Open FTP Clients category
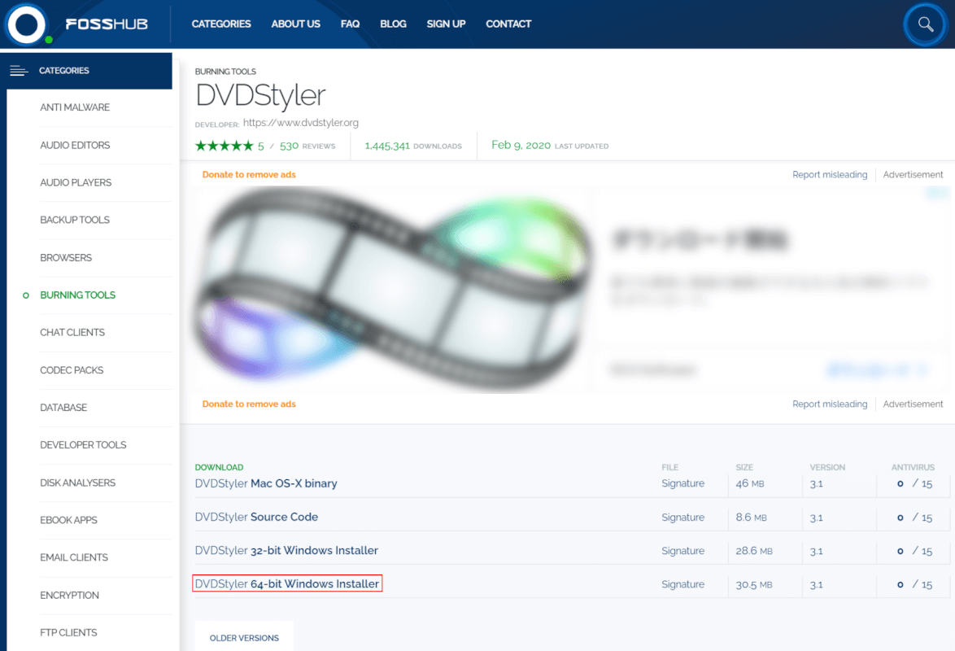Screen dimensions: 955x651 (68, 633)
